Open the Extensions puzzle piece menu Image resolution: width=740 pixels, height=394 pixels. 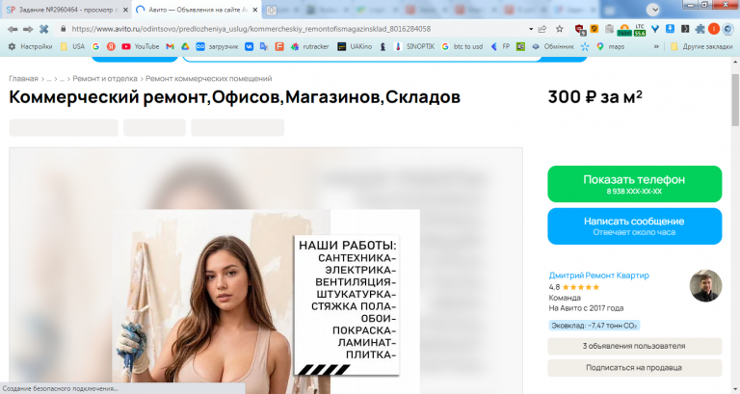700,29
